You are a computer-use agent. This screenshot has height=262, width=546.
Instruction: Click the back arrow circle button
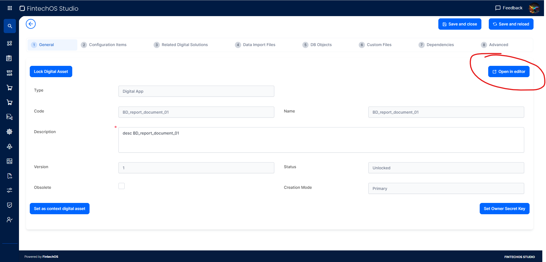(x=31, y=24)
